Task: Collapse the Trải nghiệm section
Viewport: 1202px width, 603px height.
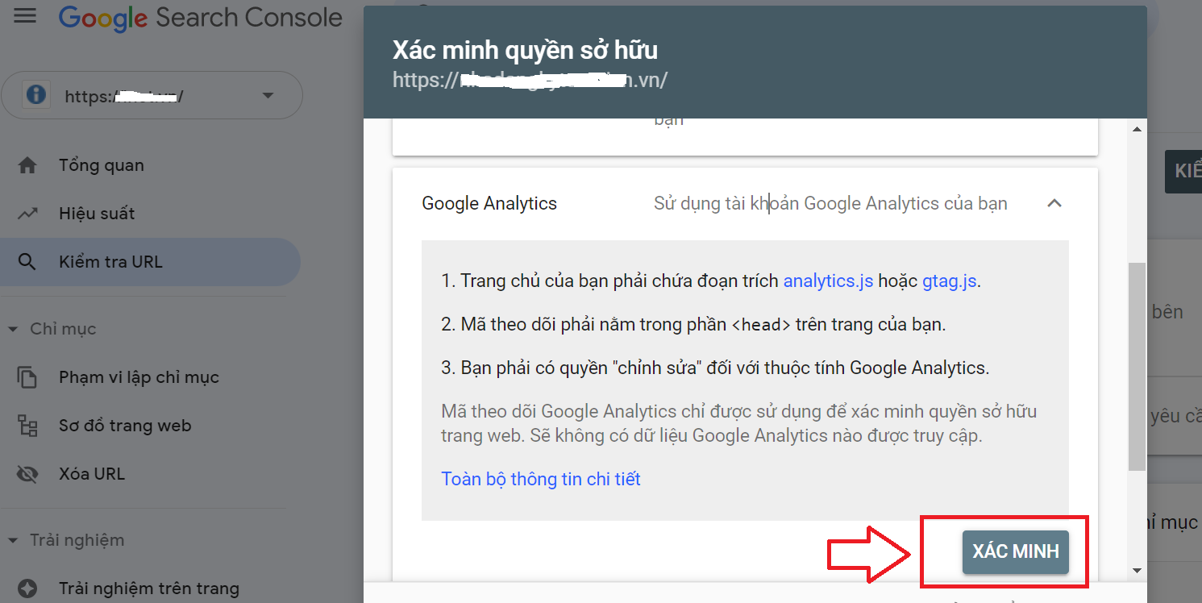Action: coord(13,540)
